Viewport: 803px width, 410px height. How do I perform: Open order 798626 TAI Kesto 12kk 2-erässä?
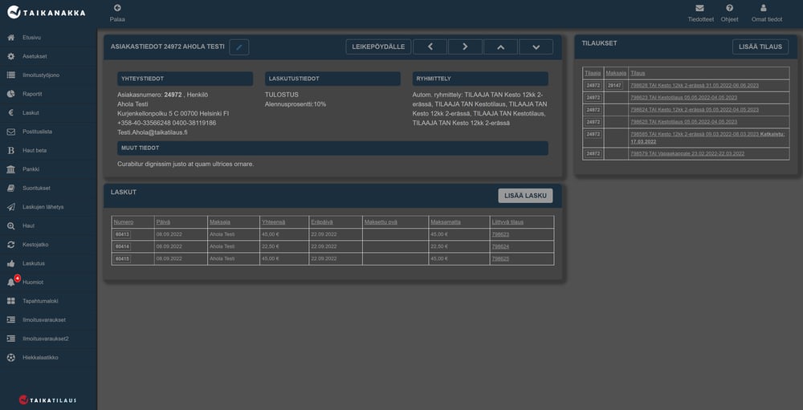click(695, 86)
